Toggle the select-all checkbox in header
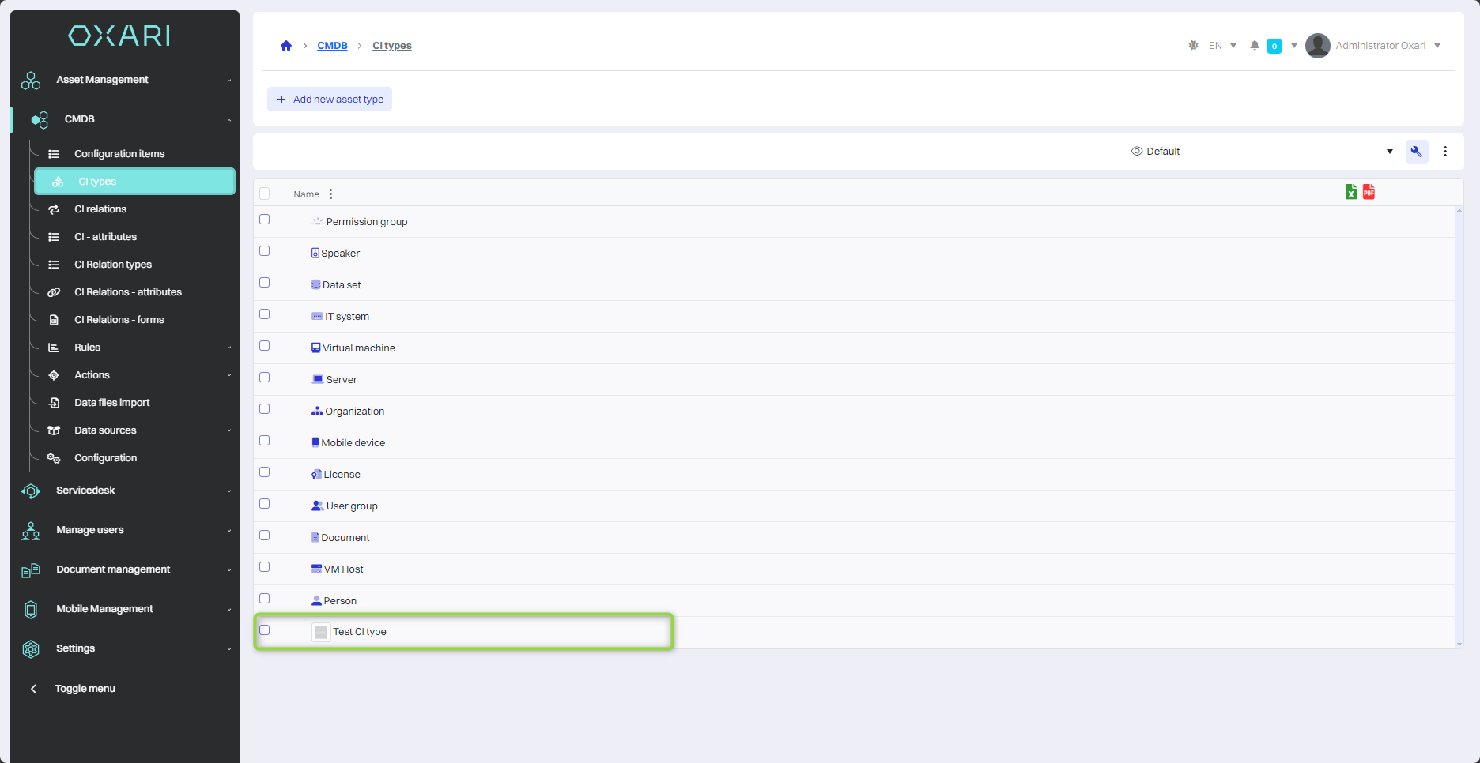 click(x=265, y=194)
